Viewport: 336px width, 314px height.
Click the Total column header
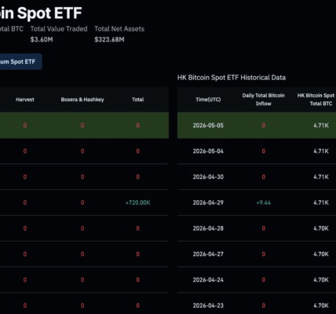138,100
